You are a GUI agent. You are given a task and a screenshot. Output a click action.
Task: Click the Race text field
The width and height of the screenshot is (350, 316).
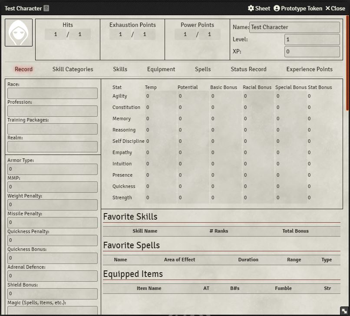pos(52,93)
